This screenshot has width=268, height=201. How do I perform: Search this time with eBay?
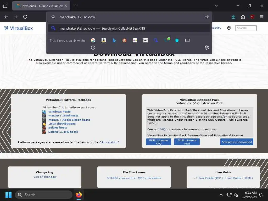(135, 40)
